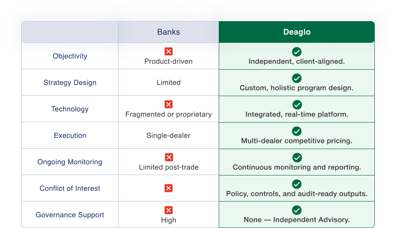Click the Strategy Design row label
Viewport: 396px width, 228px height.
click(70, 82)
